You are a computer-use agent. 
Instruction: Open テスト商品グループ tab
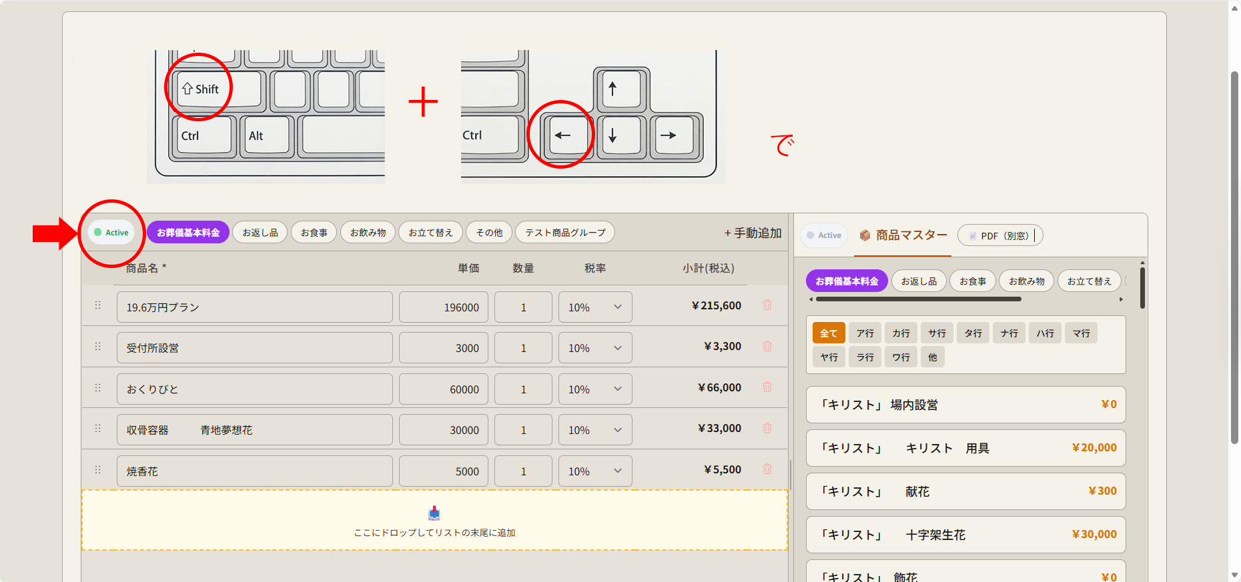point(565,233)
